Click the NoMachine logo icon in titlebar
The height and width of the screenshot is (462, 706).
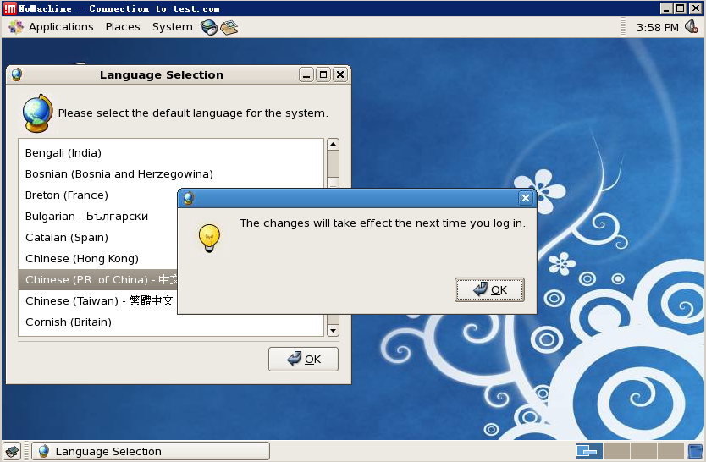(10, 8)
